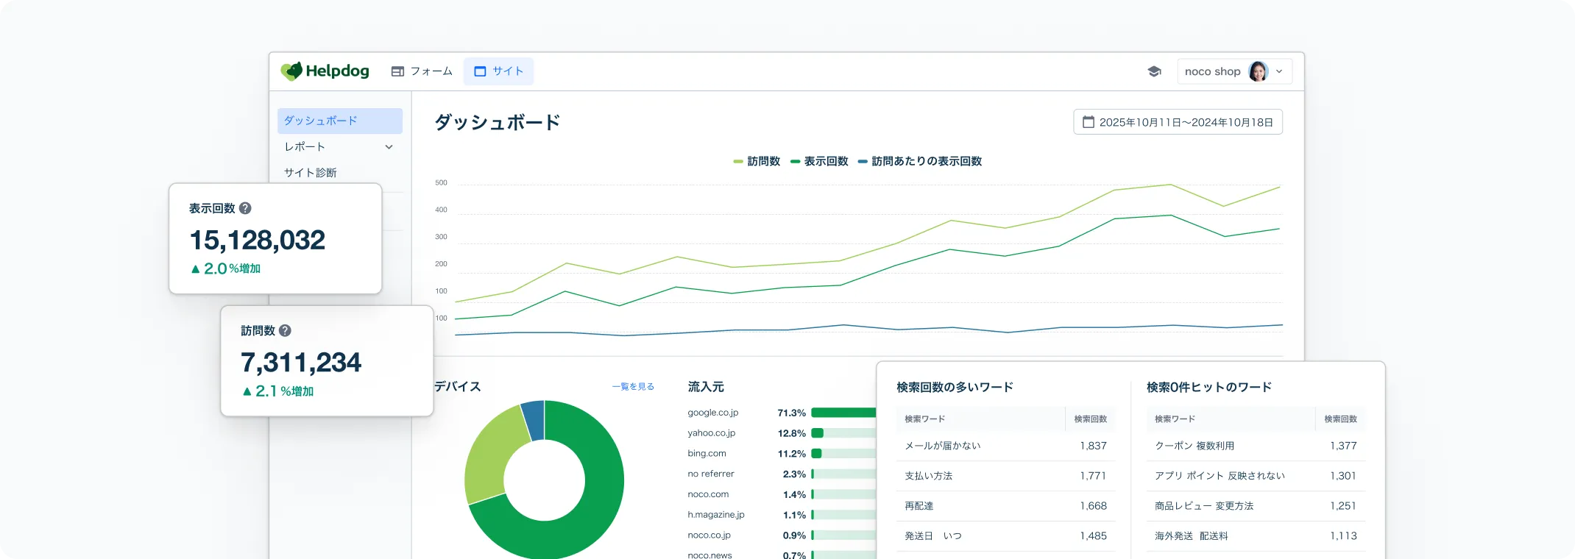This screenshot has width=1575, height=559.
Task: Click the graduation cap help icon
Action: pos(1154,71)
